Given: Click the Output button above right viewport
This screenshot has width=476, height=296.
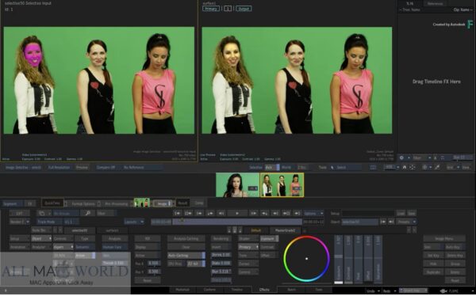Looking at the screenshot, I should coord(244,9).
